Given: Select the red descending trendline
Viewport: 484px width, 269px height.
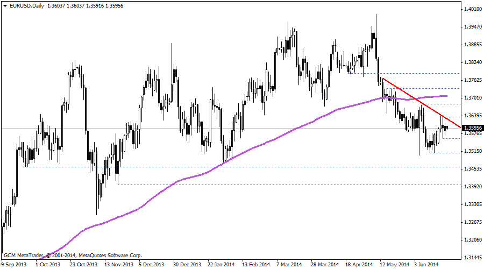Looking at the screenshot, I should (x=422, y=103).
